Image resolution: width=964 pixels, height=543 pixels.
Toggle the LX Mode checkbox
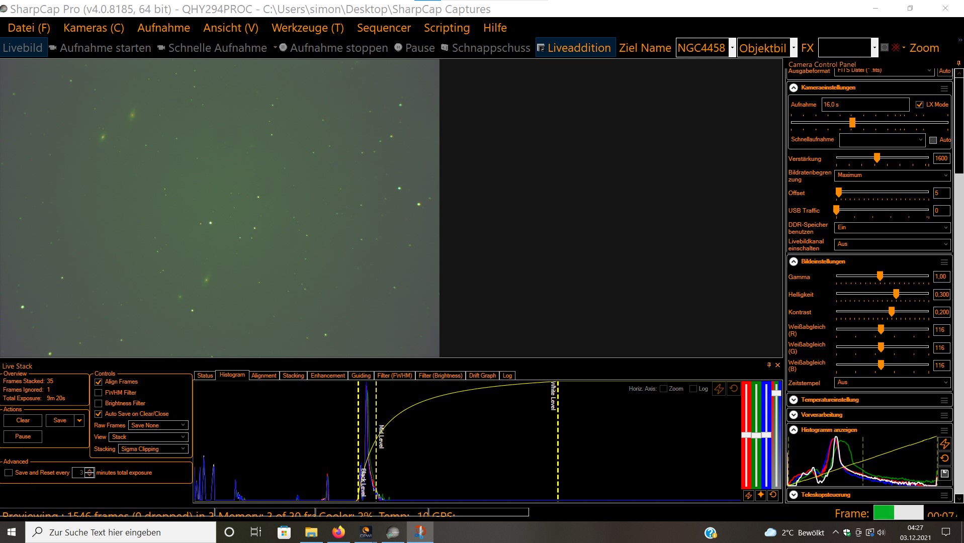pos(919,105)
